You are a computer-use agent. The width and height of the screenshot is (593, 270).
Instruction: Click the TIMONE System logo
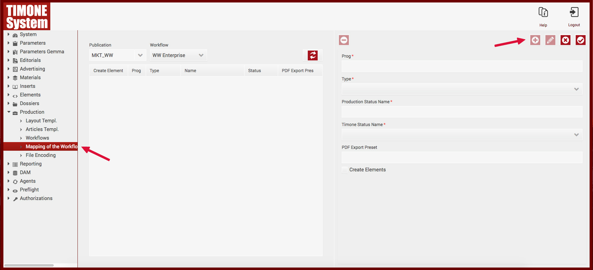[x=27, y=16]
